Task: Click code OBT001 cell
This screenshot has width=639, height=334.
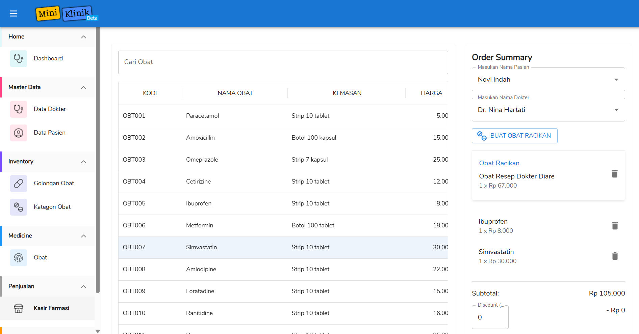Action: [134, 116]
